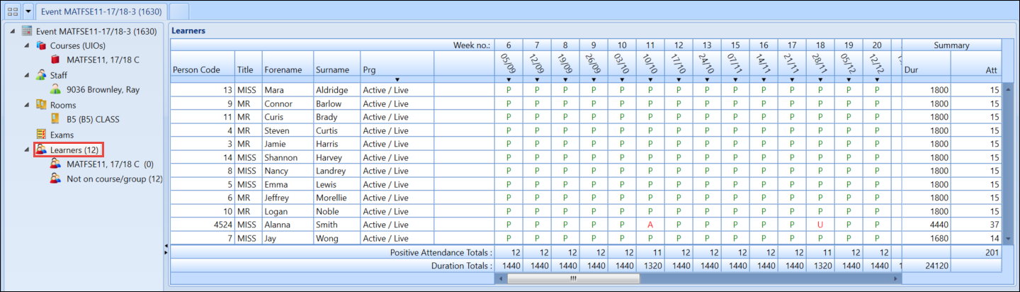Screen dimensions: 1020x292
Task: Click the Person Code column header
Action: coord(203,67)
